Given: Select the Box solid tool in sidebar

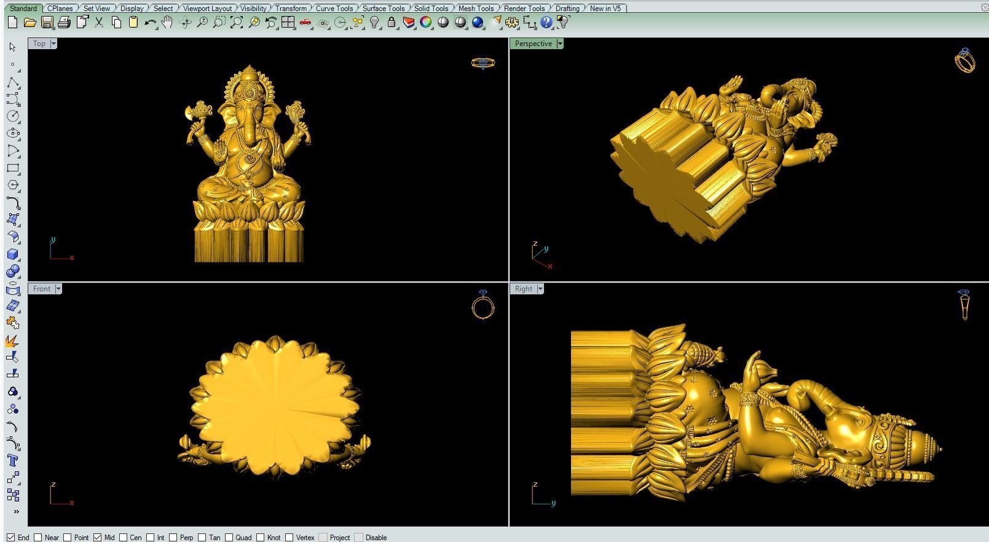Looking at the screenshot, I should point(13,254).
